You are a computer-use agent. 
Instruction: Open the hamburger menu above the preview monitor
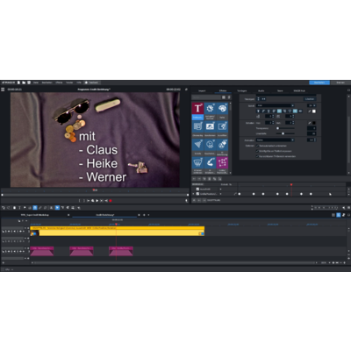3,90
